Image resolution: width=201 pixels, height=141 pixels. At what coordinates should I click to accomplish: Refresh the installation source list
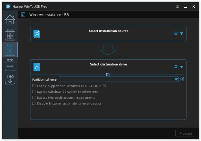click(176, 33)
